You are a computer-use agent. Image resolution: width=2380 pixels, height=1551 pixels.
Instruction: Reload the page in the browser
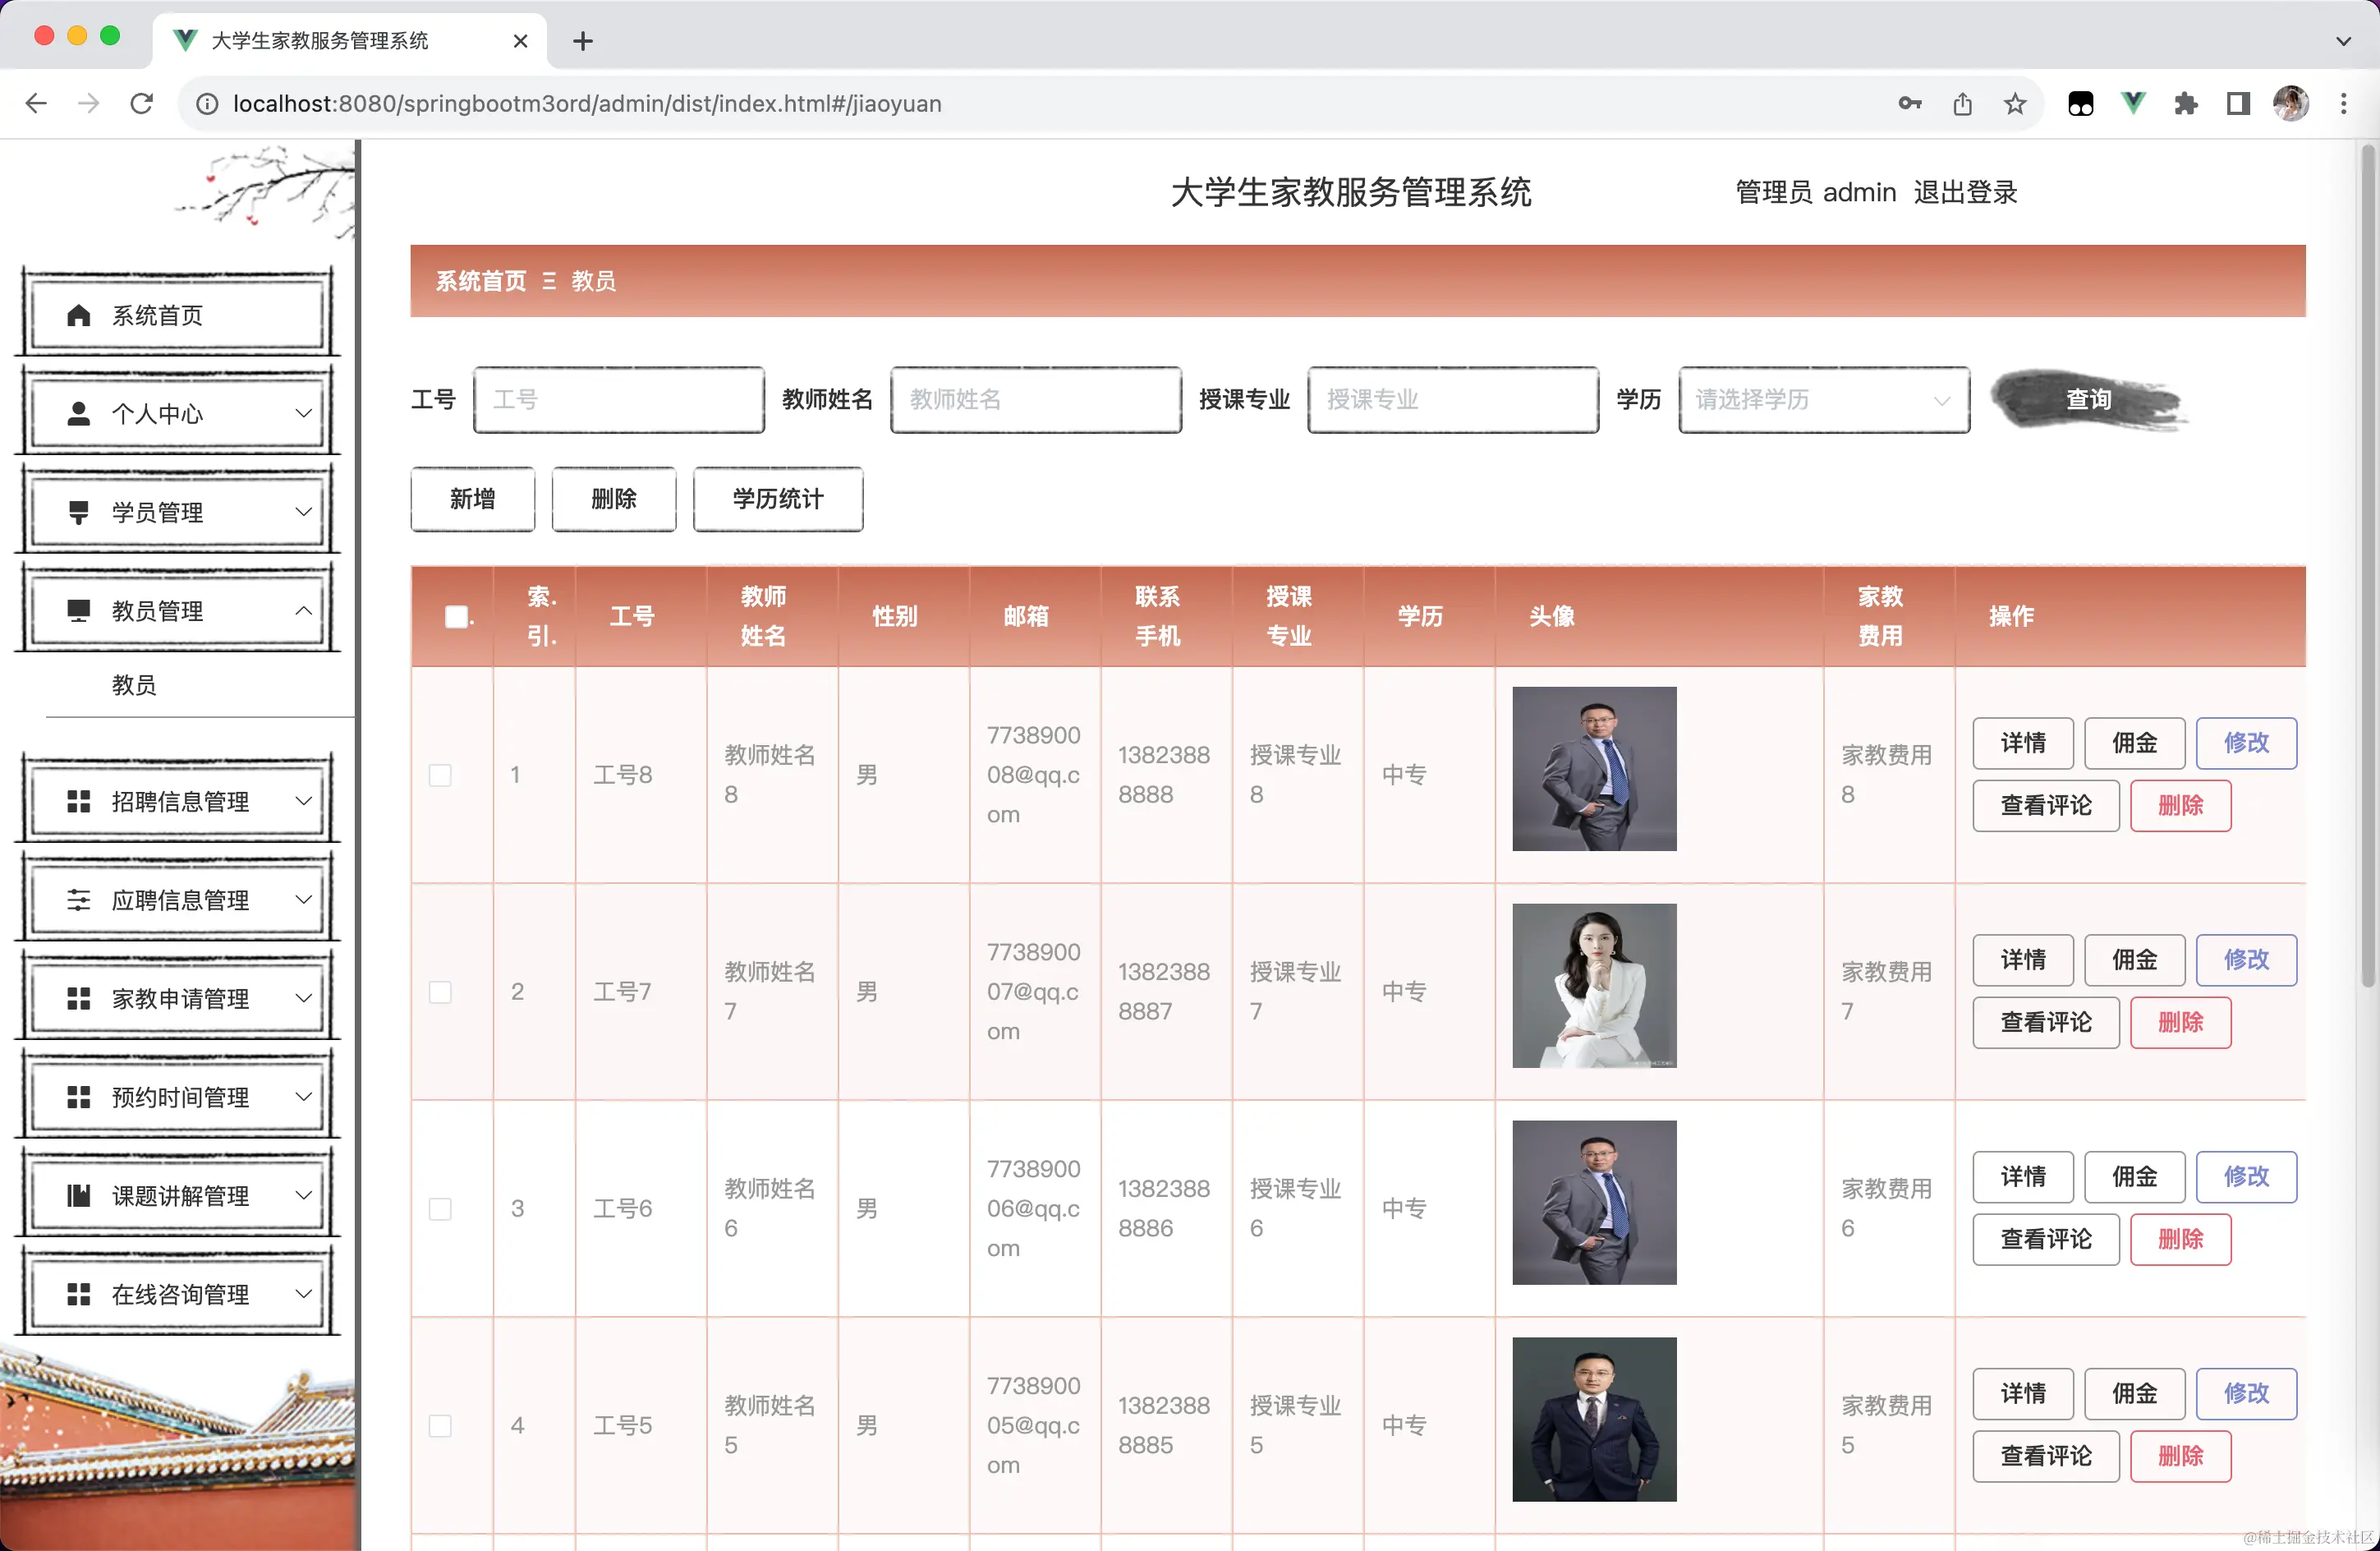click(142, 104)
